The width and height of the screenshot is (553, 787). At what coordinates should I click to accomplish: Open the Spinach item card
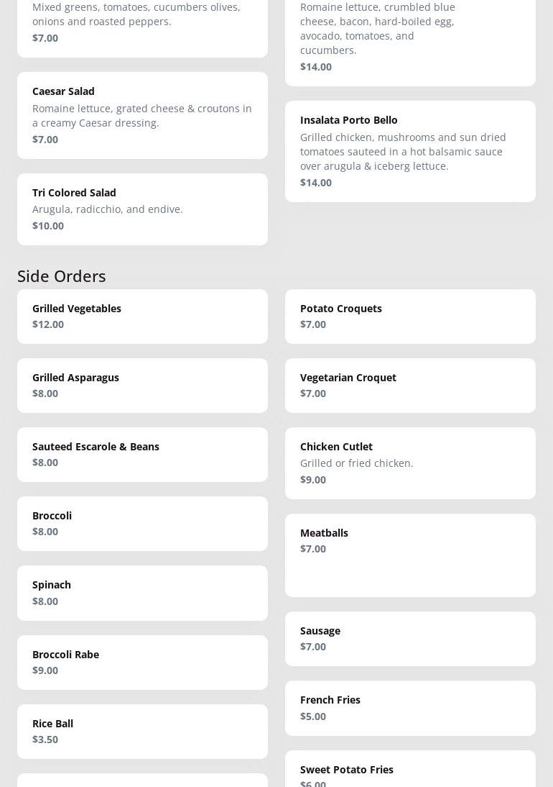click(142, 593)
